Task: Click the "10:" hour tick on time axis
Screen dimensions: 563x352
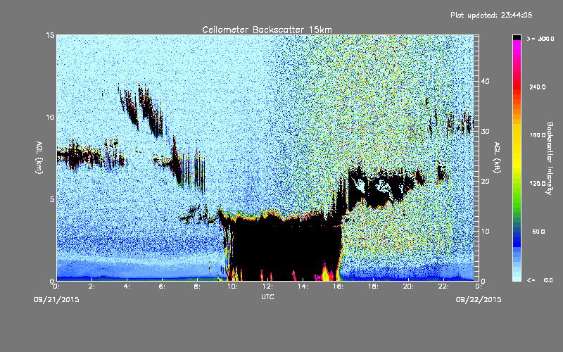Action: 232,287
